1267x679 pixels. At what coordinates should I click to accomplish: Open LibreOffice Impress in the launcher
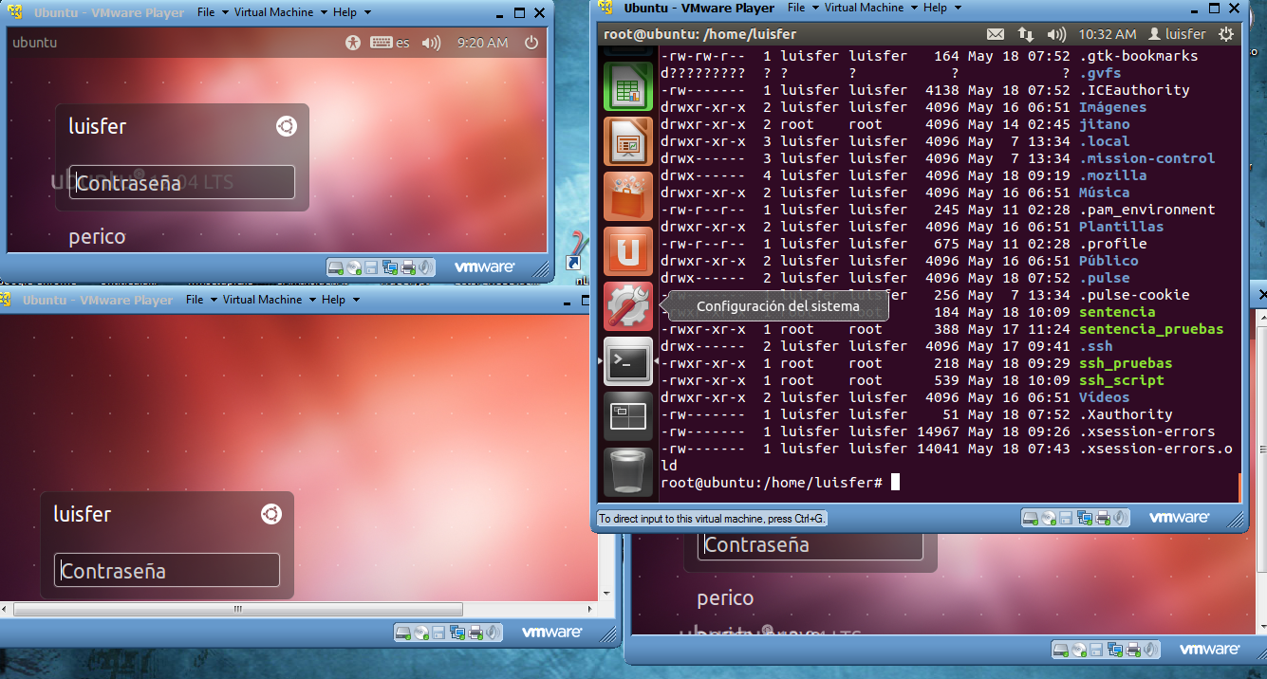628,141
